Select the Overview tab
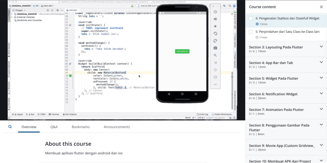 [x=29, y=127]
